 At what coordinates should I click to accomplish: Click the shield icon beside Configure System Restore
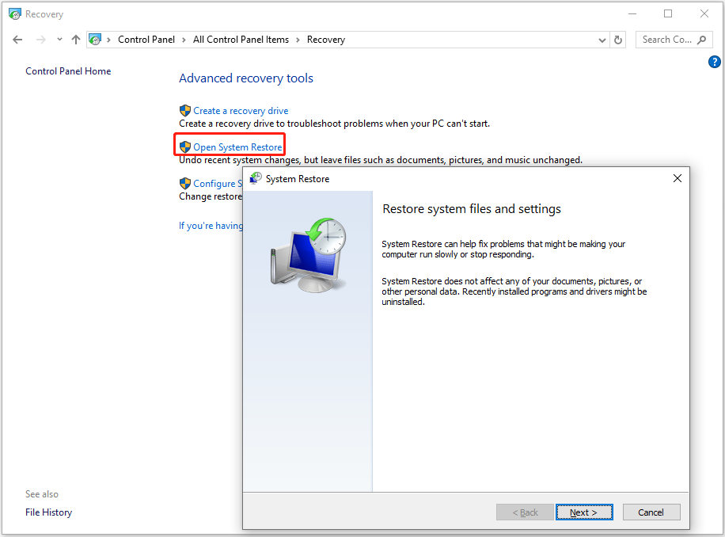pos(184,183)
